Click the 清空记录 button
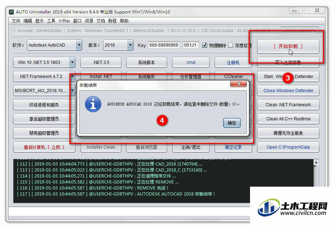Viewport: 335px width, 229px height. click(x=233, y=147)
